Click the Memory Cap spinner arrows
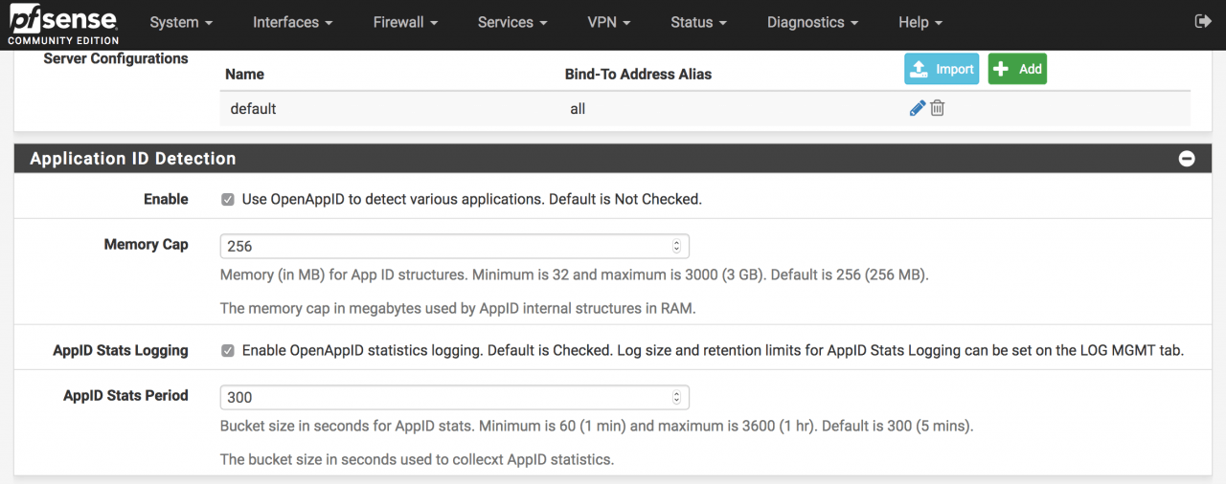This screenshot has height=484, width=1226. click(676, 246)
